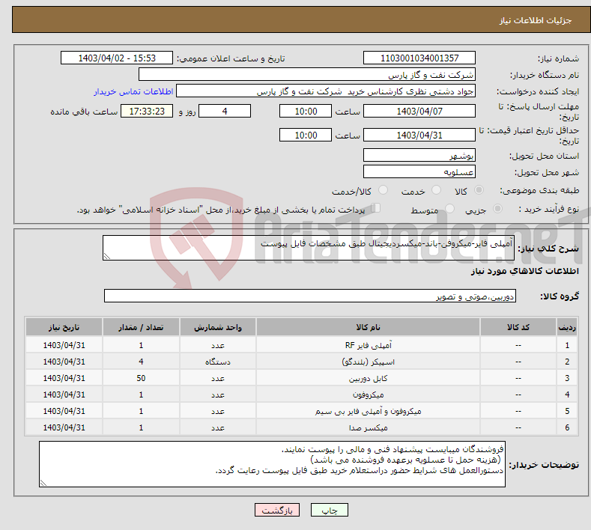The width and height of the screenshot is (591, 530).
Task: Click the واحد شمارش column header
Action: click(x=218, y=327)
